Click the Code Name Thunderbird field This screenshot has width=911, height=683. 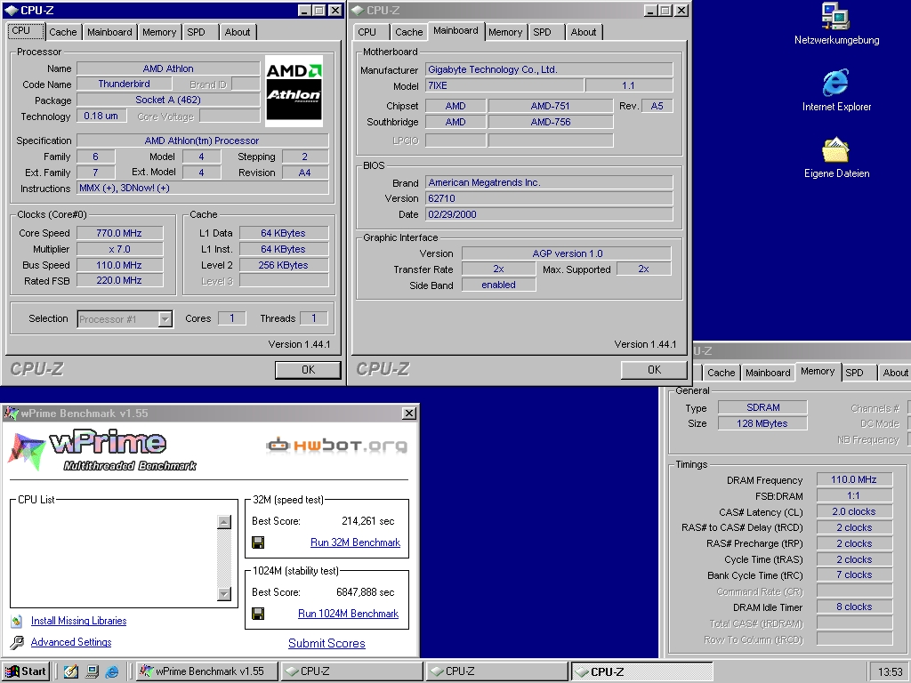pos(124,84)
